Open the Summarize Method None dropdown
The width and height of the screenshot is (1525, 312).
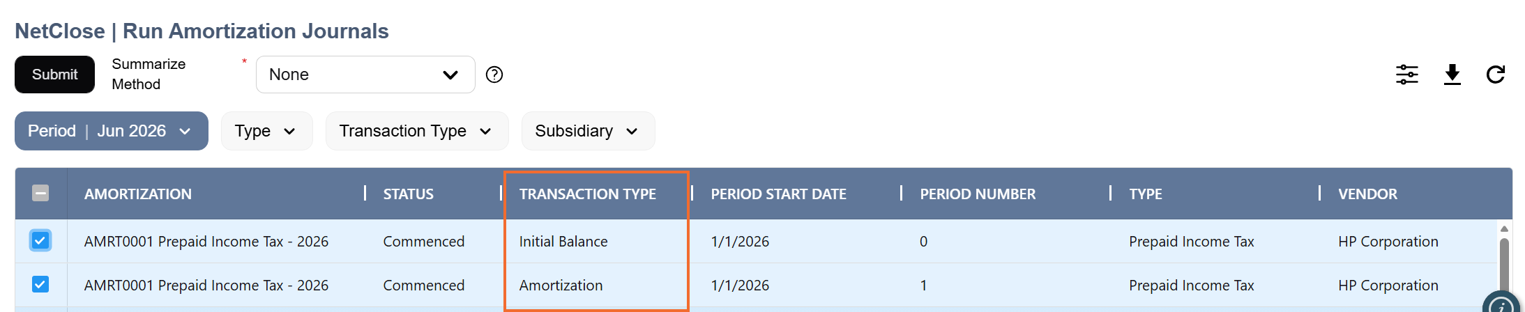tap(365, 75)
